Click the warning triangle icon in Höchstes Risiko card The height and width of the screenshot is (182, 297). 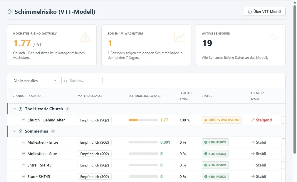point(85,37)
